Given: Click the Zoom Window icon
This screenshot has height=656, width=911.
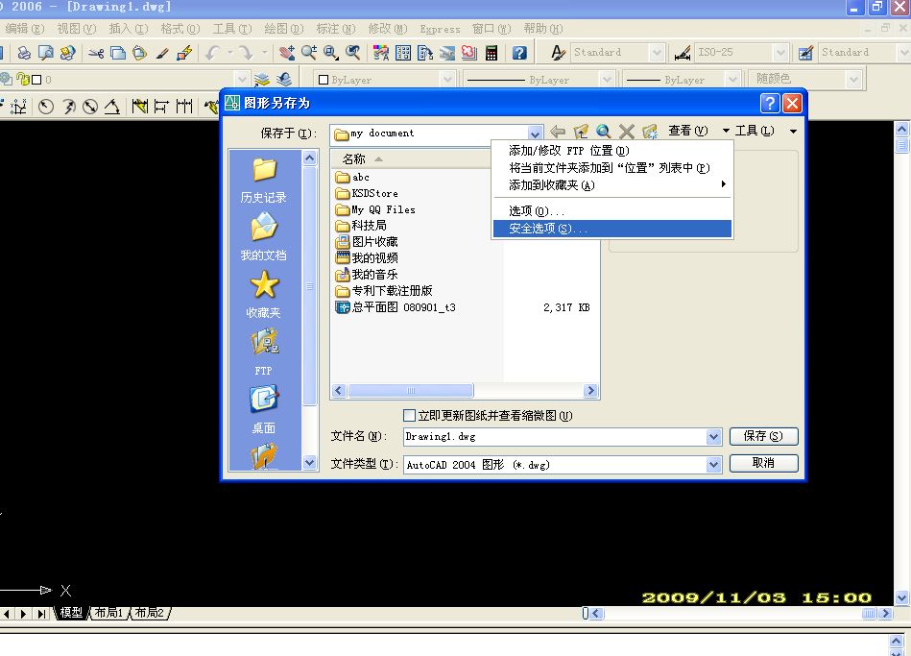Looking at the screenshot, I should pyautogui.click(x=331, y=53).
